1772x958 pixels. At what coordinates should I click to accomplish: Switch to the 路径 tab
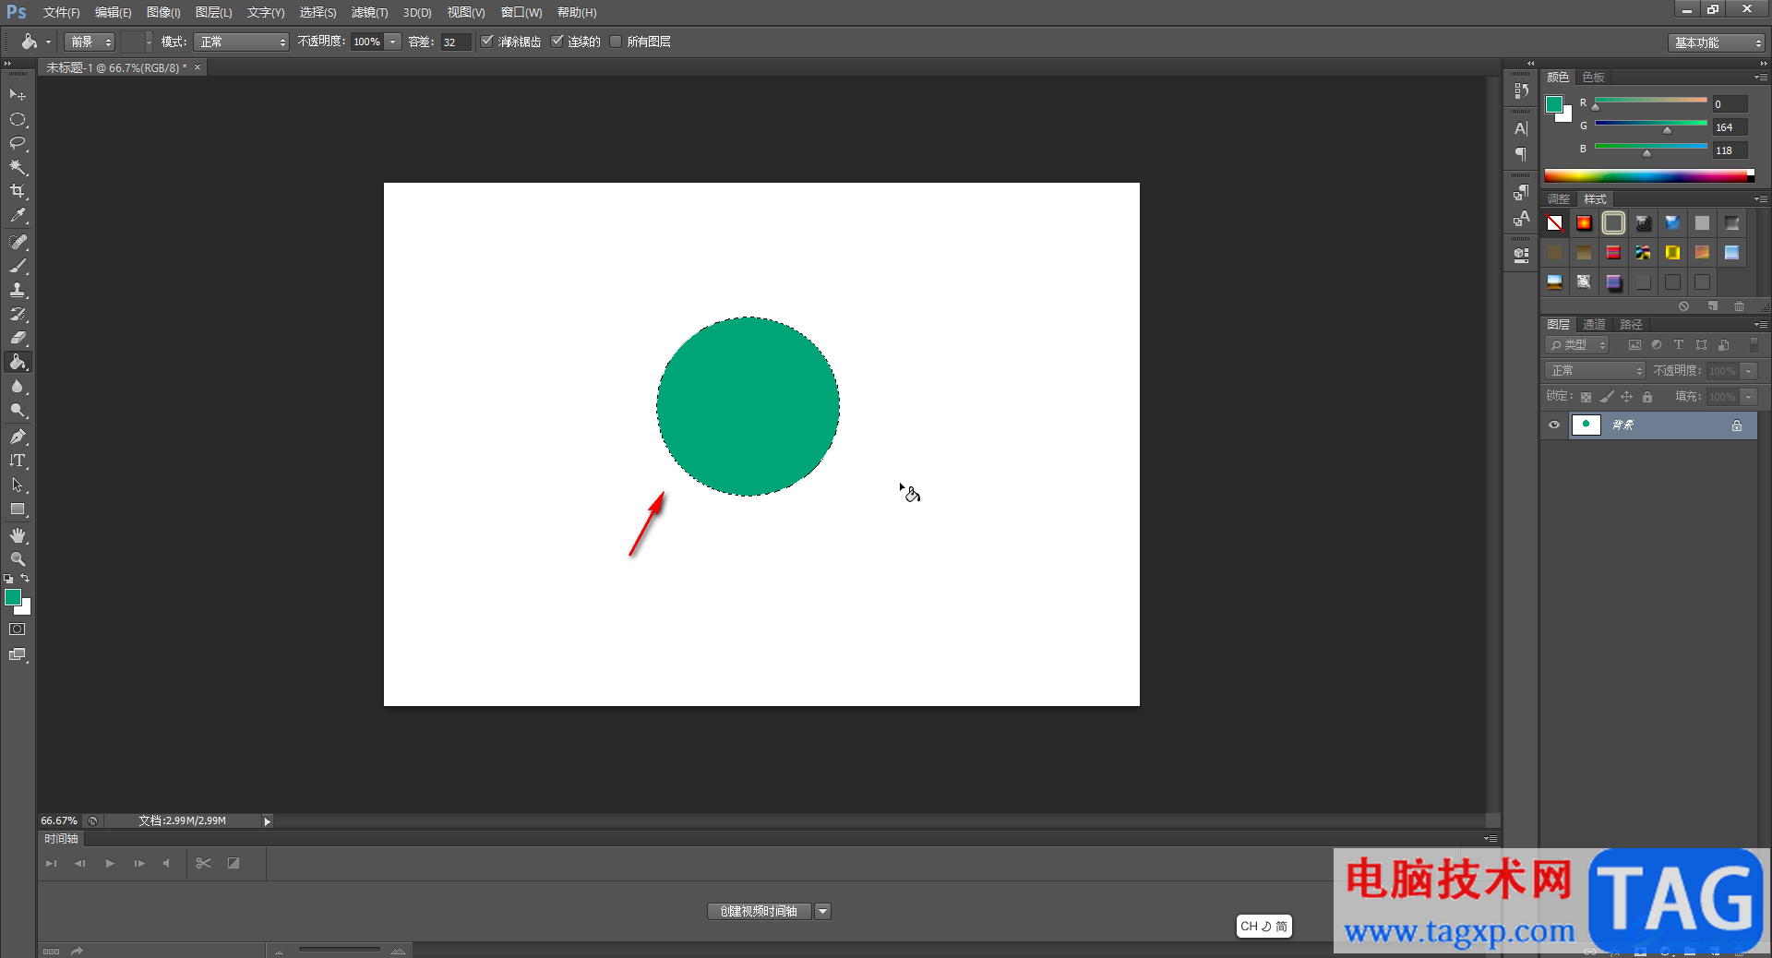[x=1631, y=324]
